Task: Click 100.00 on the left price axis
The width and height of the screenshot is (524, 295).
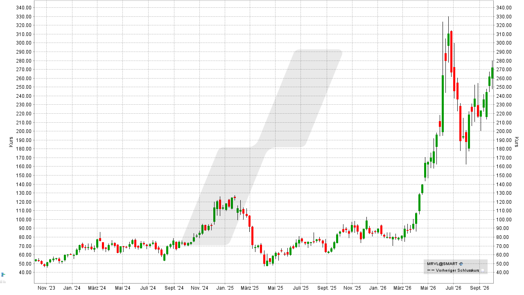Action: 23,220
